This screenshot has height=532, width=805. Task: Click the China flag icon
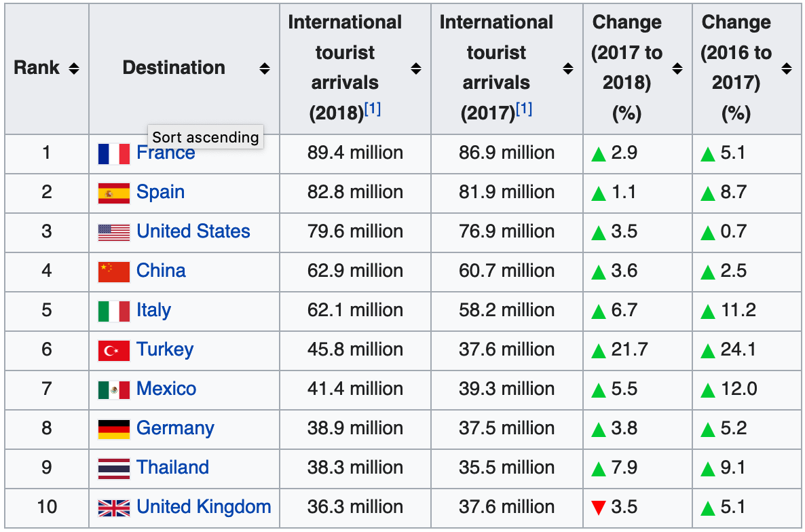coord(113,271)
